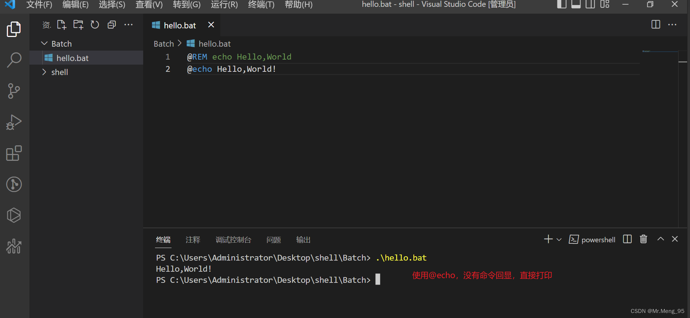690x318 pixels.
Task: Open the Source Control view
Action: 14,91
